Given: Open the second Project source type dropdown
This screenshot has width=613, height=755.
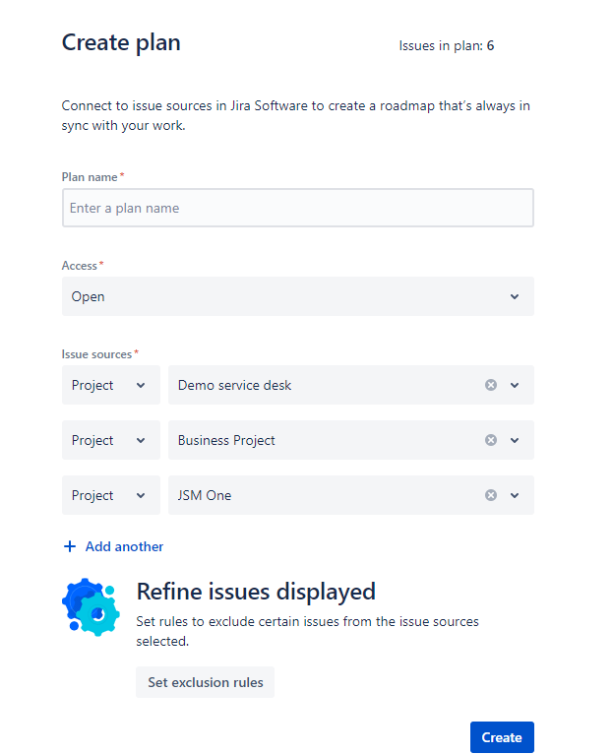Looking at the screenshot, I should 111,440.
